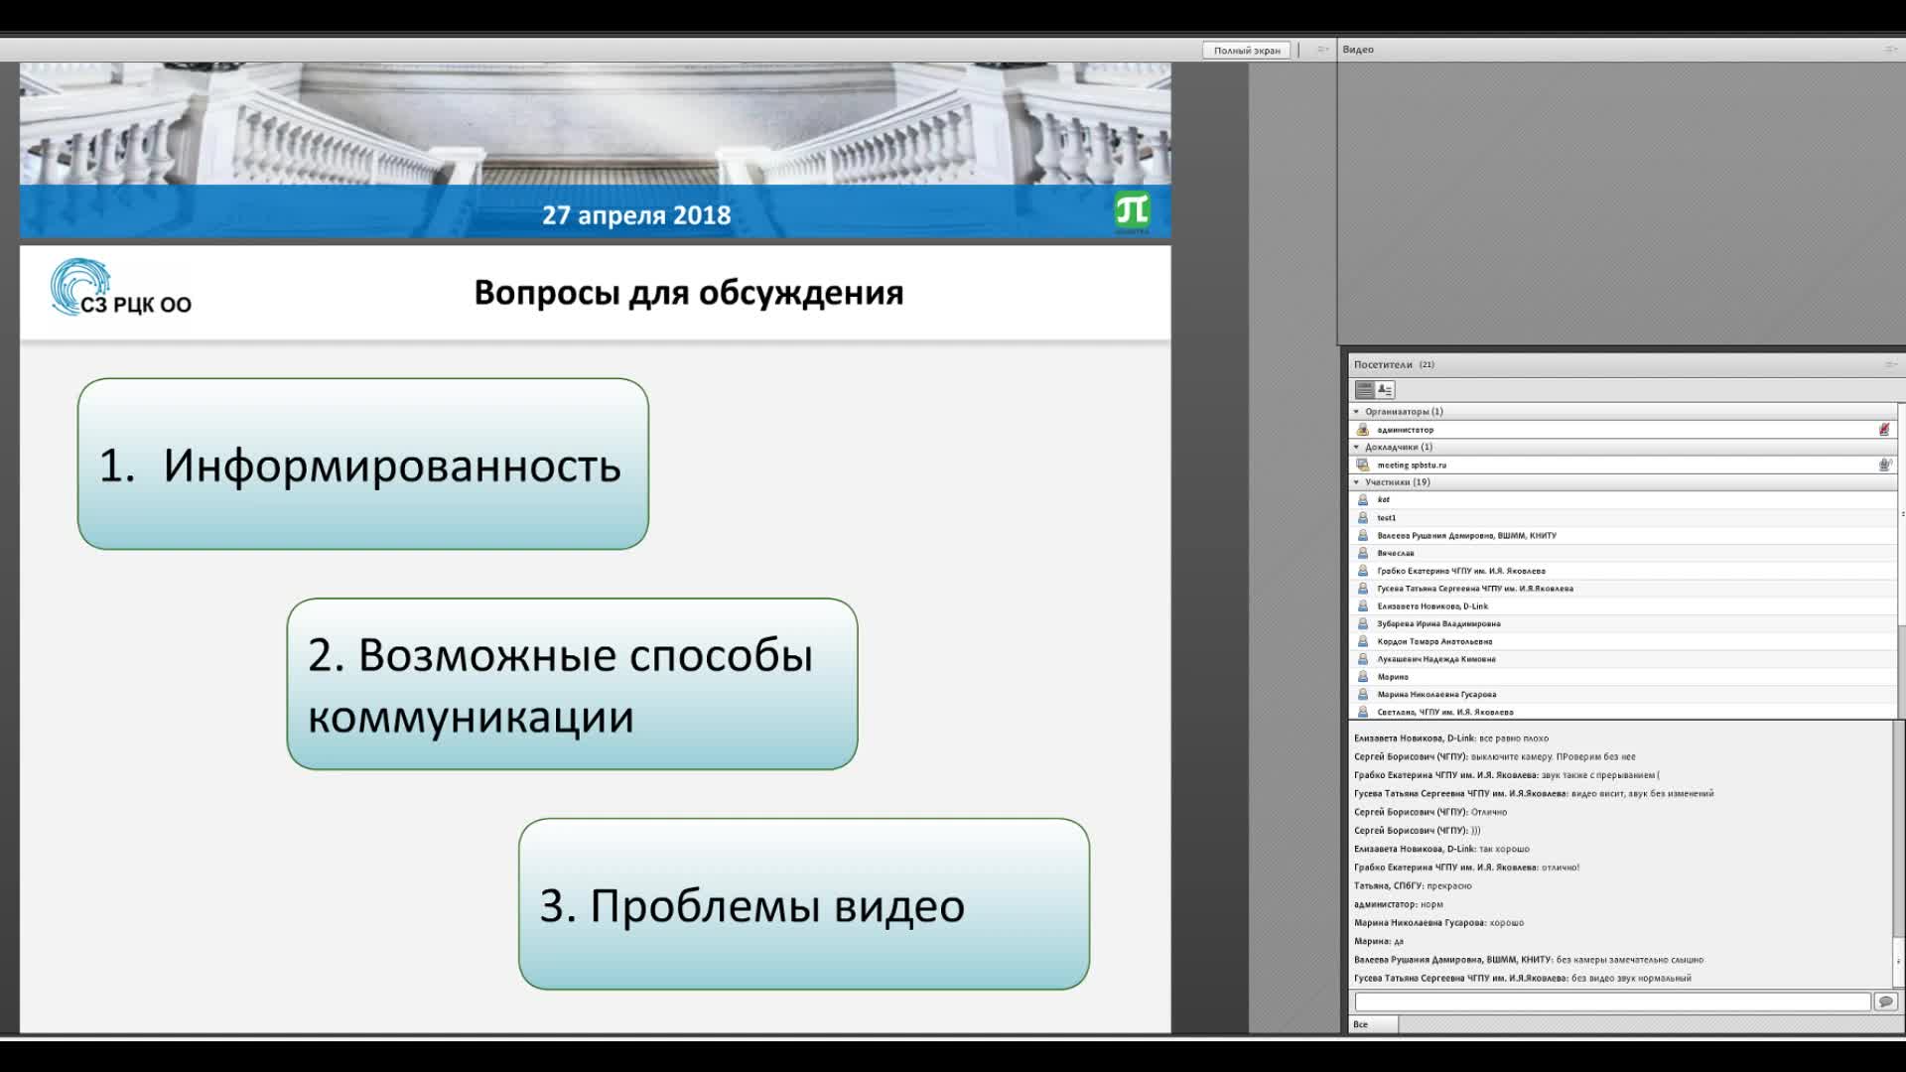
Task: Click the person icon beside Зубарева Ирина
Action: pyautogui.click(x=1363, y=624)
